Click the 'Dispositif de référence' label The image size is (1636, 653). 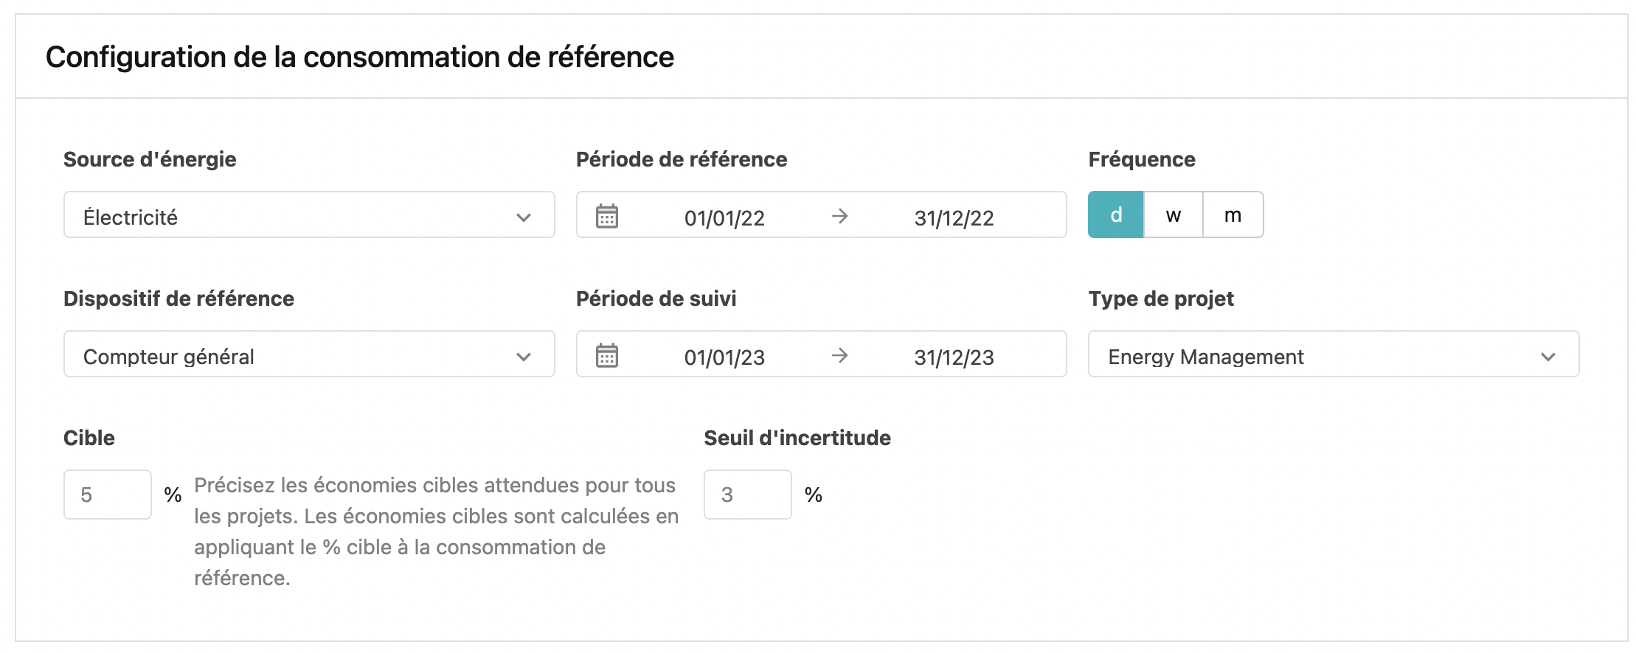click(x=178, y=298)
